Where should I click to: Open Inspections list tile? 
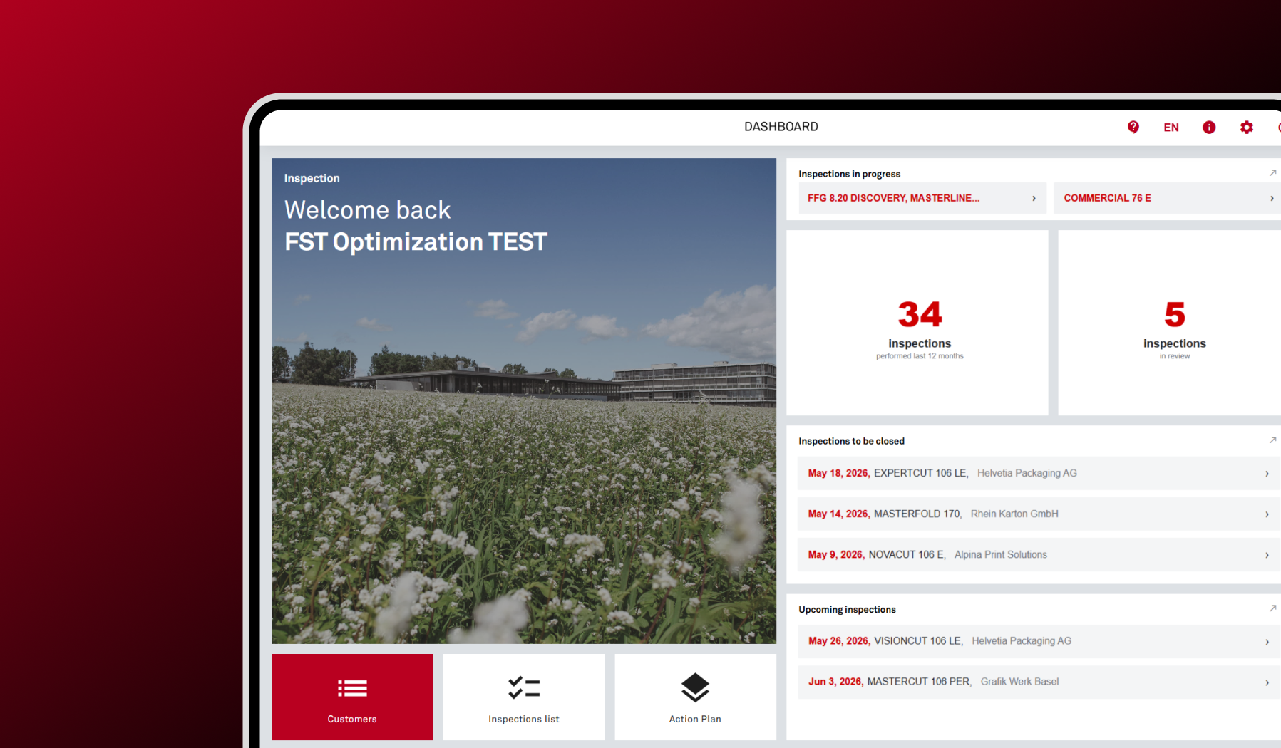tap(524, 697)
